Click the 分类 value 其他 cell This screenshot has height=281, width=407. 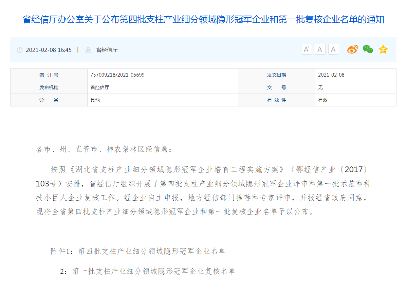coord(95,100)
